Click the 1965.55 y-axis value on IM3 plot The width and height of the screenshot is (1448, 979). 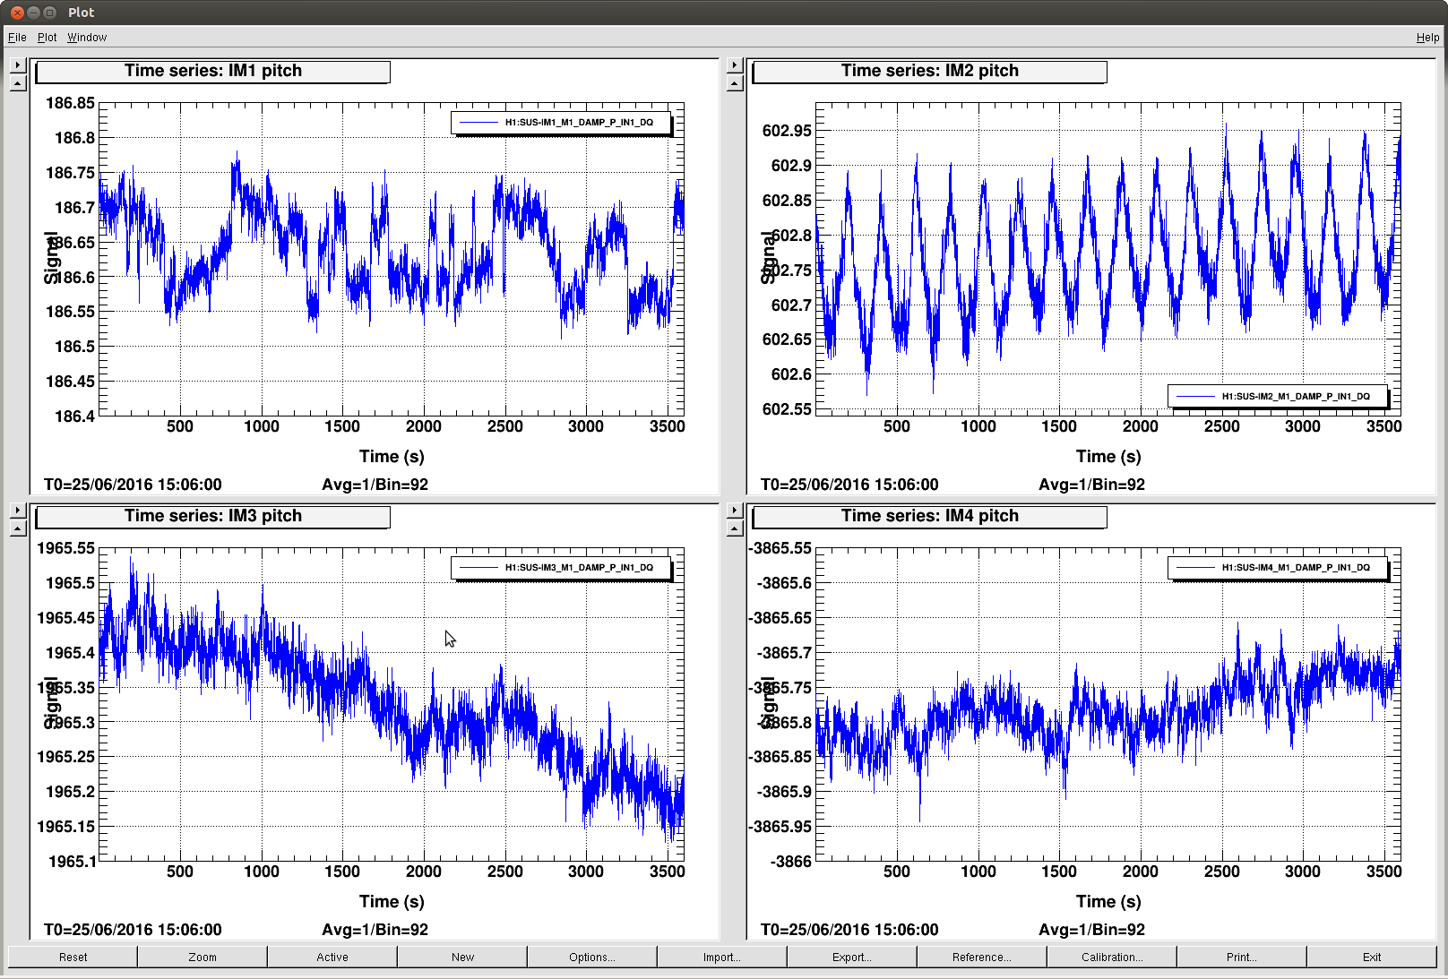click(x=65, y=548)
